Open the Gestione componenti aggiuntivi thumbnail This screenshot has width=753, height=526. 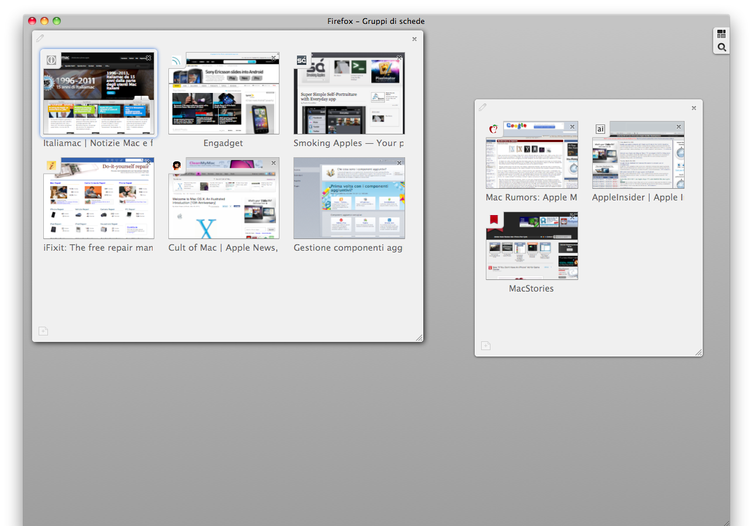point(349,198)
